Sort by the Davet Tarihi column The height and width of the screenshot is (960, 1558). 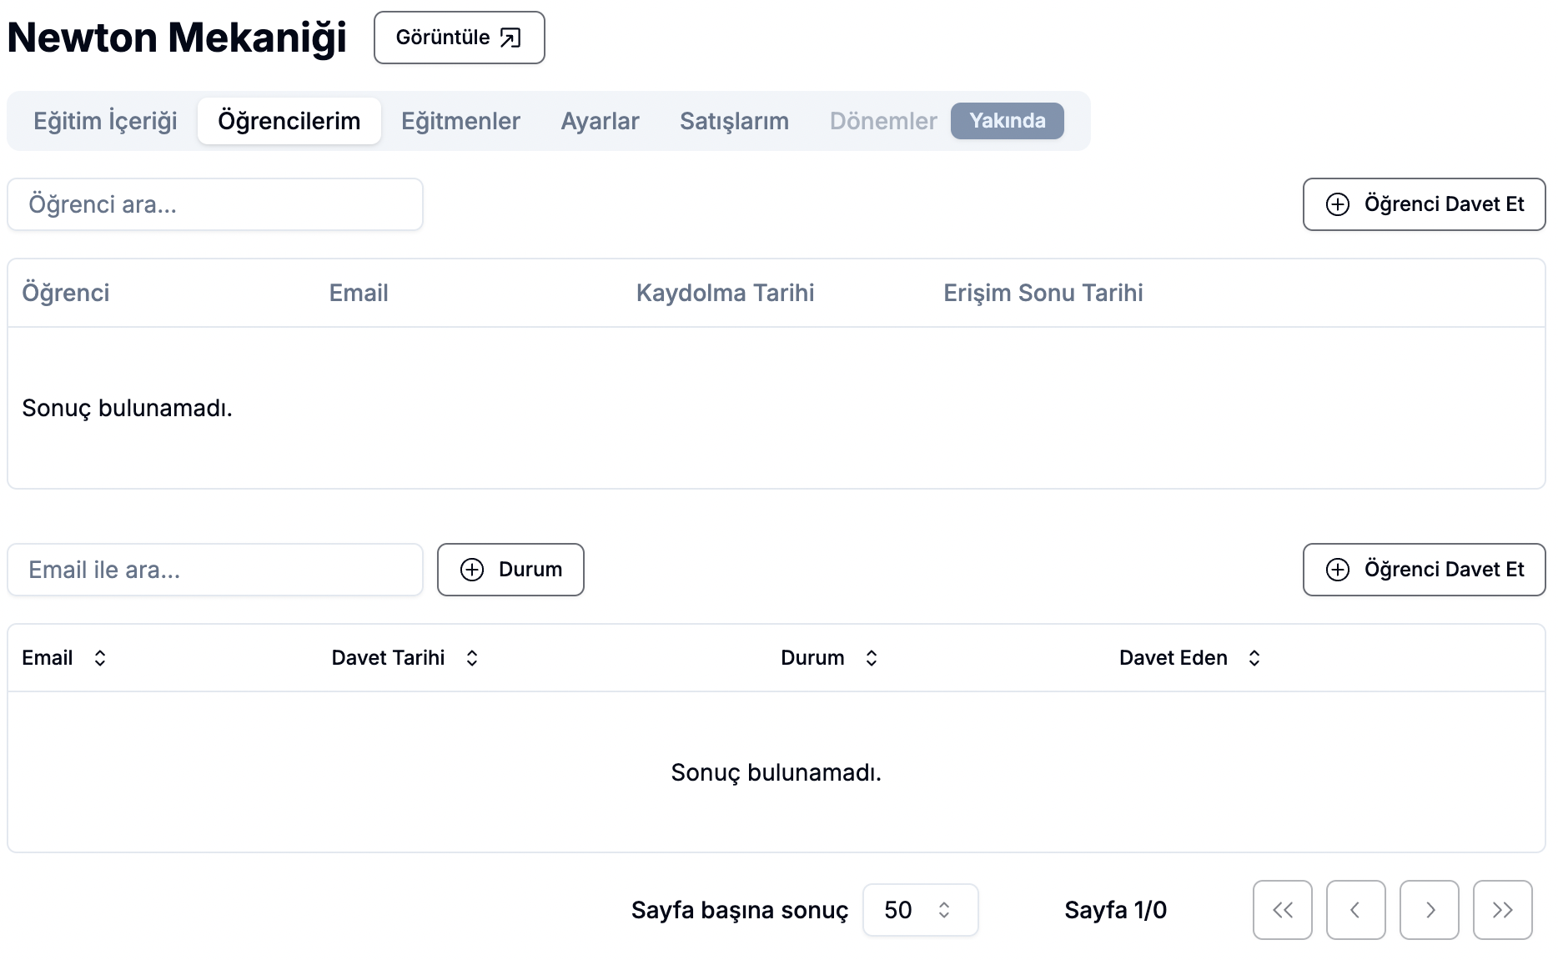coord(405,658)
